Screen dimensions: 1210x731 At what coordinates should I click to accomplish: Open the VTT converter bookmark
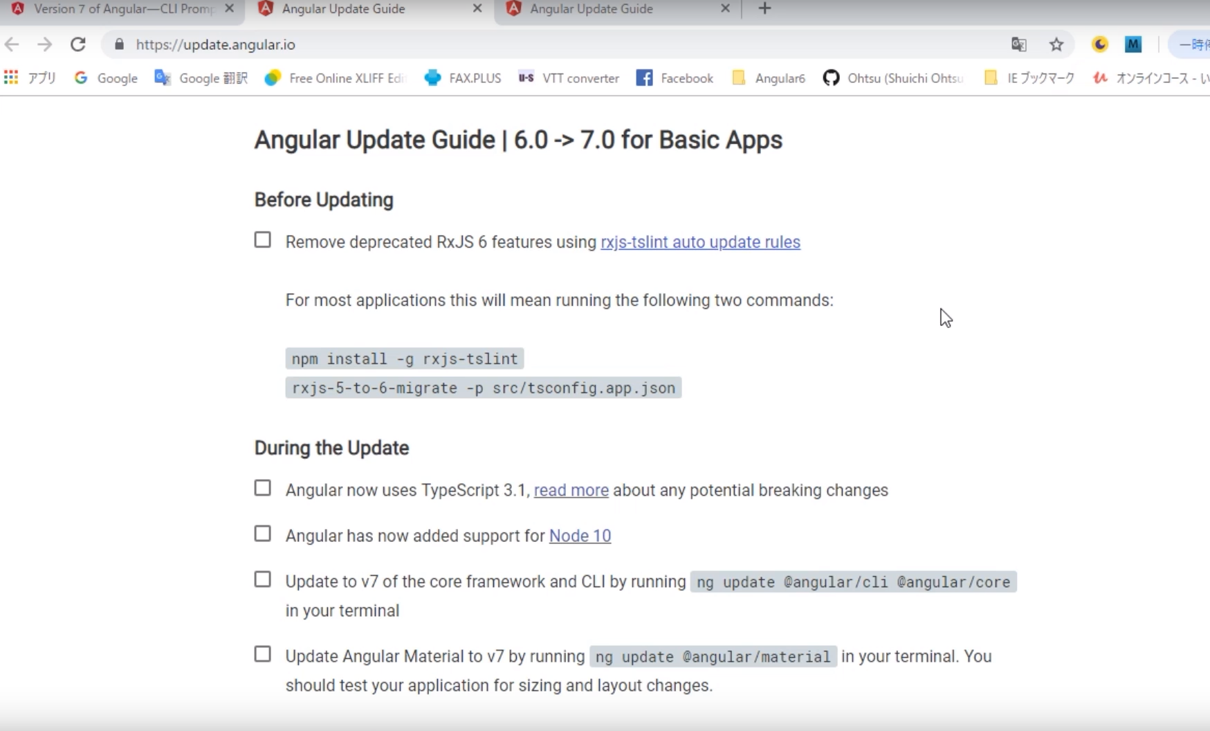569,78
